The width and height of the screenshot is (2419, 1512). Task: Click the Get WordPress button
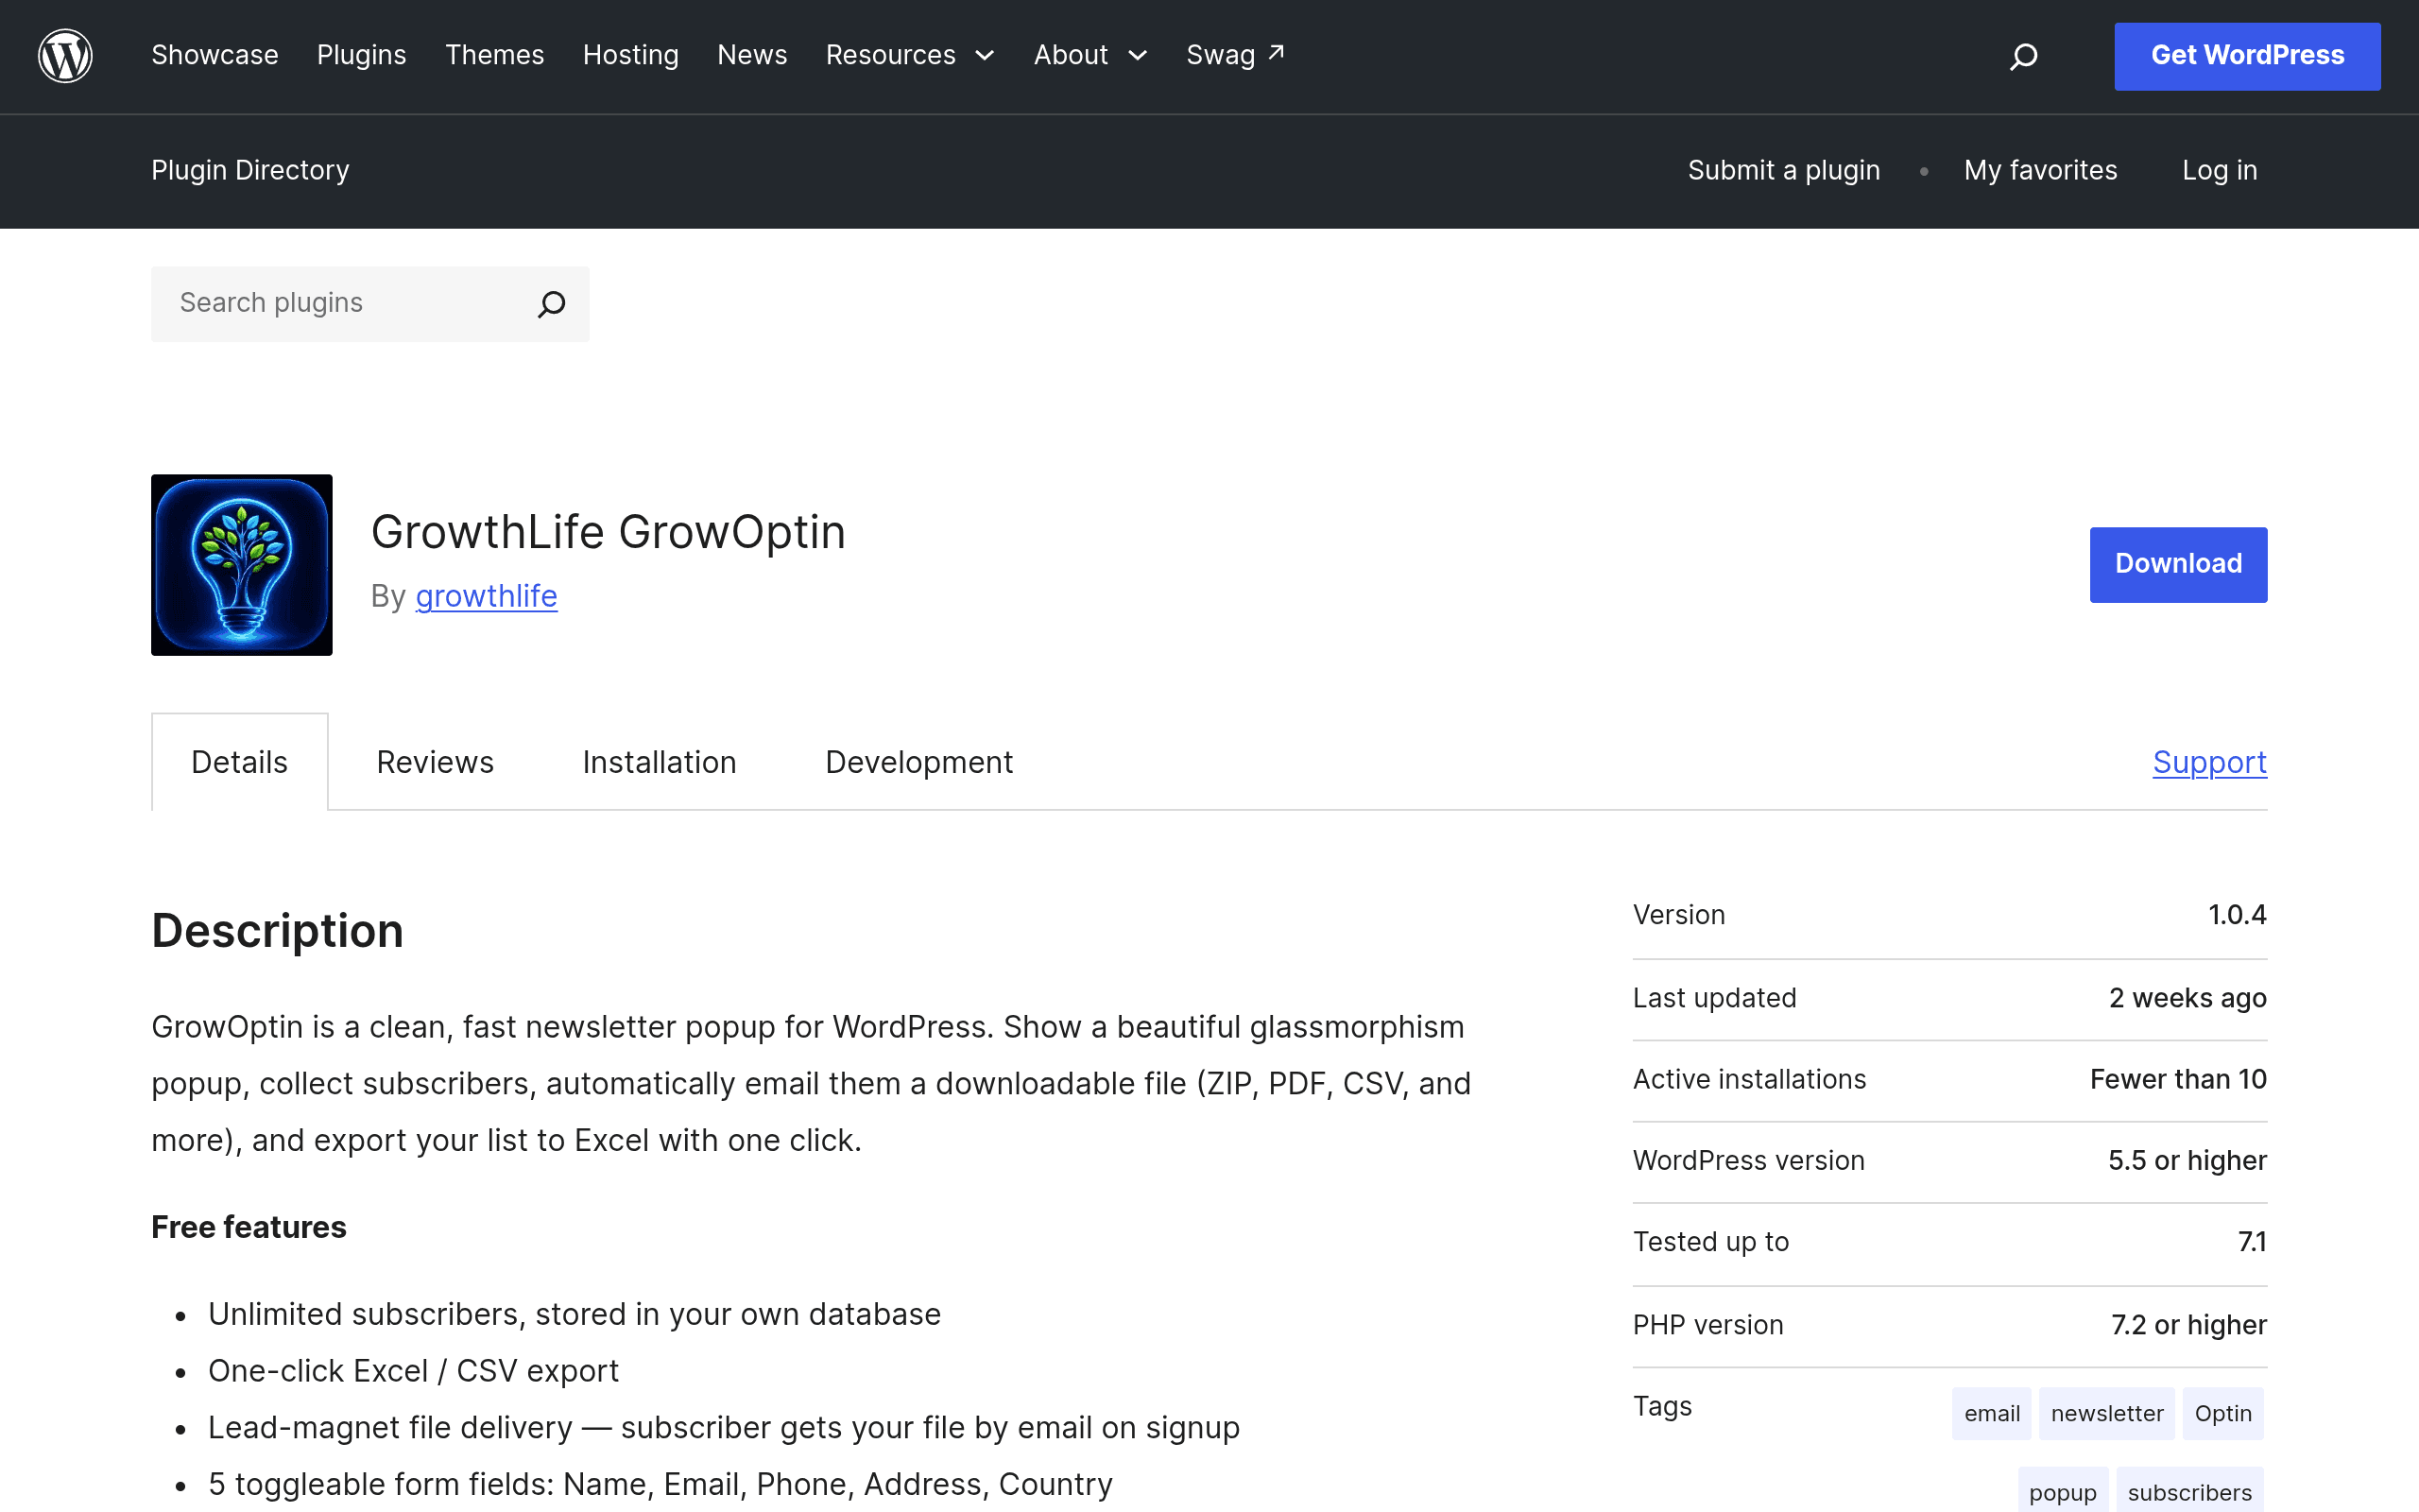pyautogui.click(x=2247, y=56)
